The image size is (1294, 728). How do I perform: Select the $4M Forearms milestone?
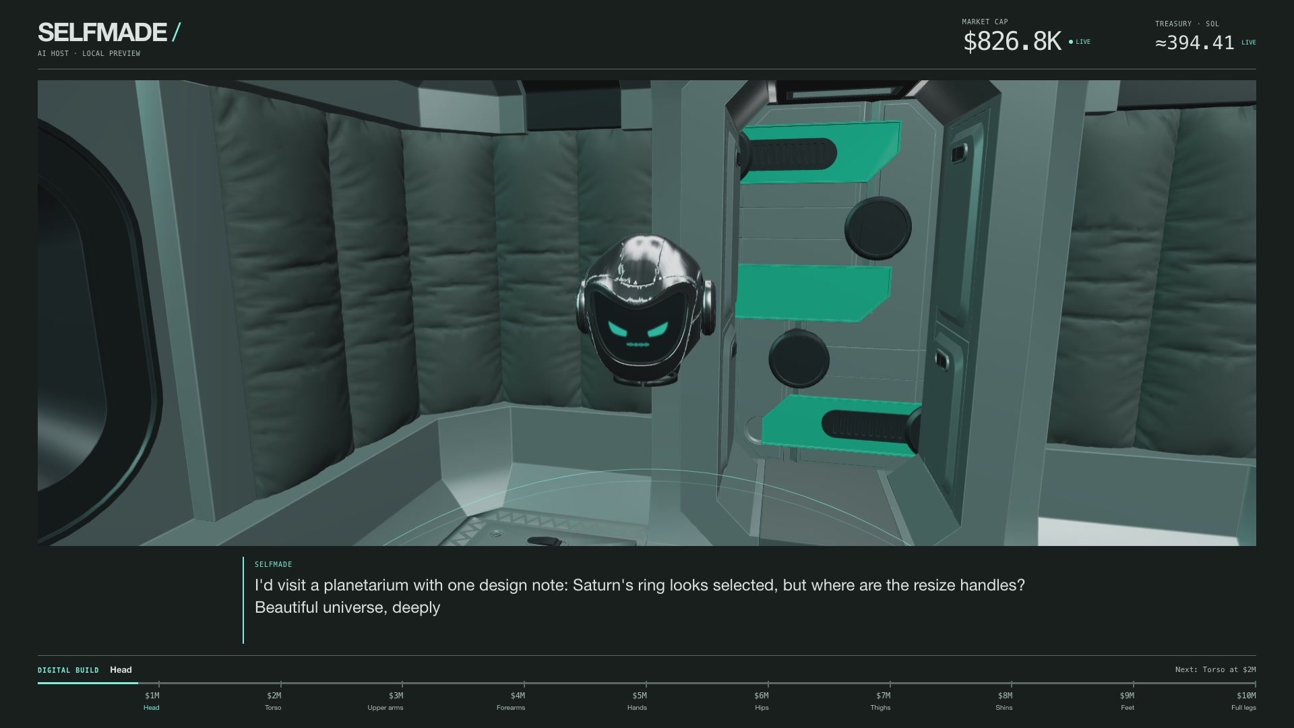pyautogui.click(x=512, y=701)
